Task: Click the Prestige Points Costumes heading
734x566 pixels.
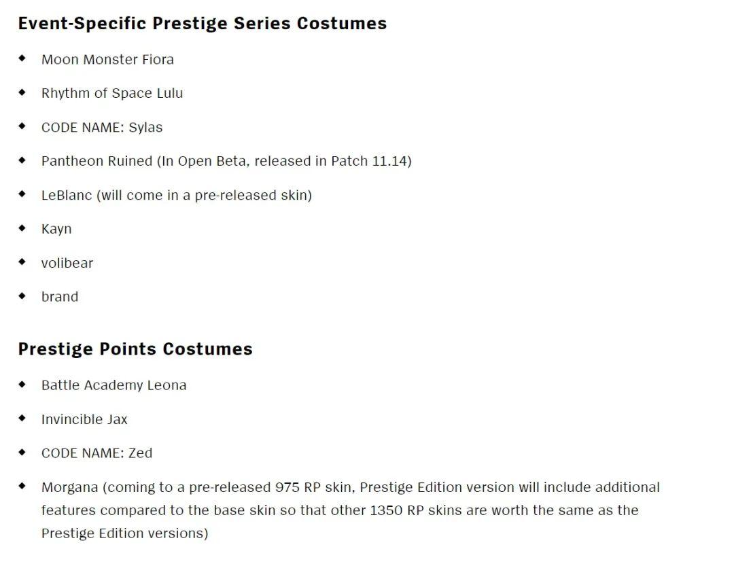Action: (135, 349)
